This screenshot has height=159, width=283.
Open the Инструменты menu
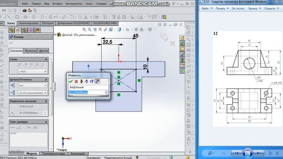pos(74,4)
